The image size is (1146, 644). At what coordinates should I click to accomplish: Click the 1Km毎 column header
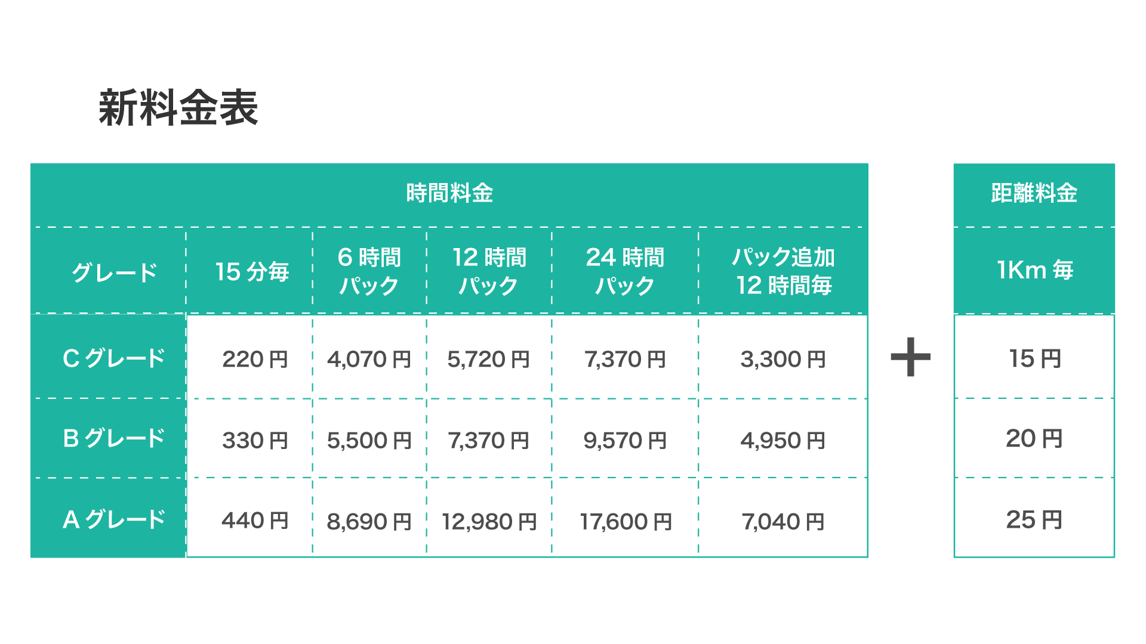(1034, 270)
